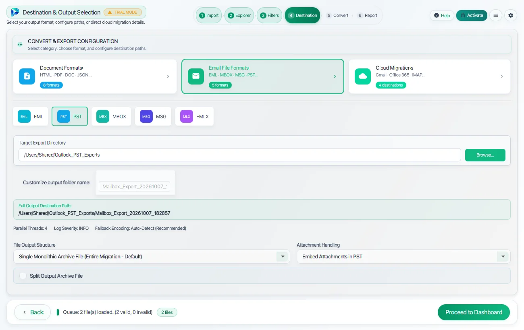Click the Cloud Migrations cloud icon
This screenshot has height=330, width=524.
click(363, 76)
